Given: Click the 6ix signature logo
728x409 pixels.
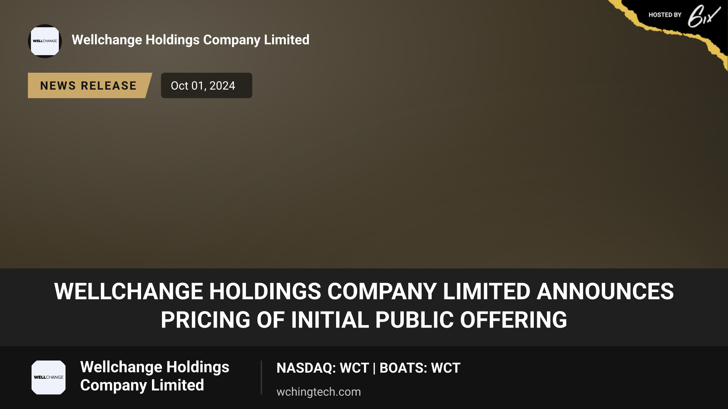Looking at the screenshot, I should click(704, 16).
